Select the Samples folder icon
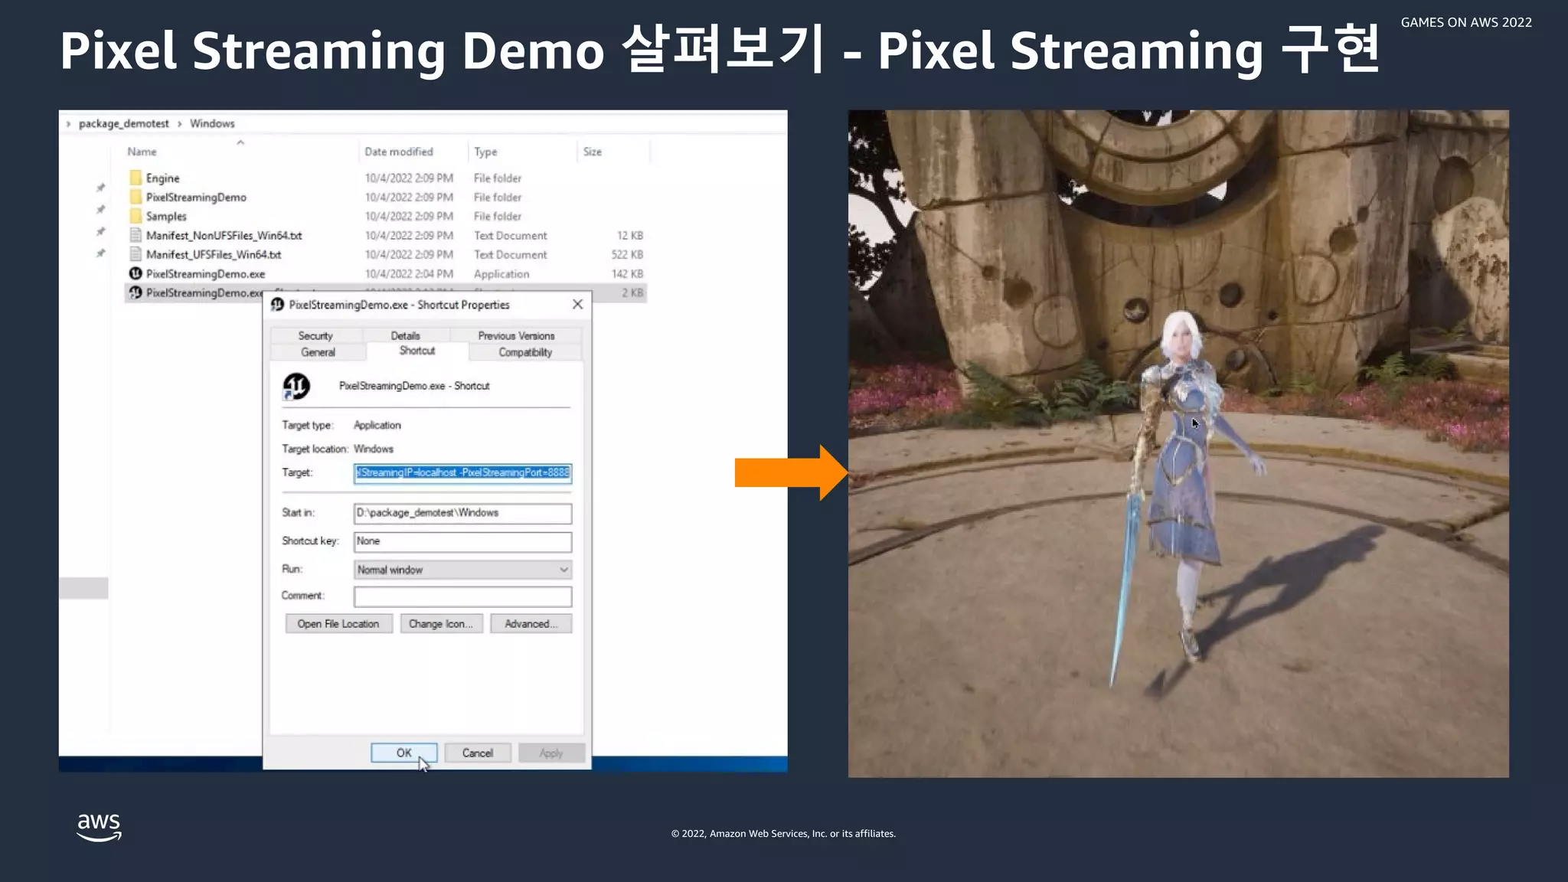Viewport: 1568px width, 882px height. pos(136,216)
